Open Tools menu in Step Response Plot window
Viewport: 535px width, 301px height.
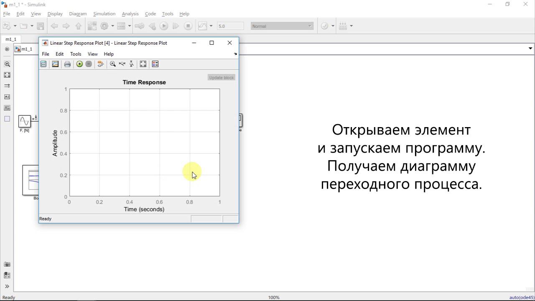[76, 54]
